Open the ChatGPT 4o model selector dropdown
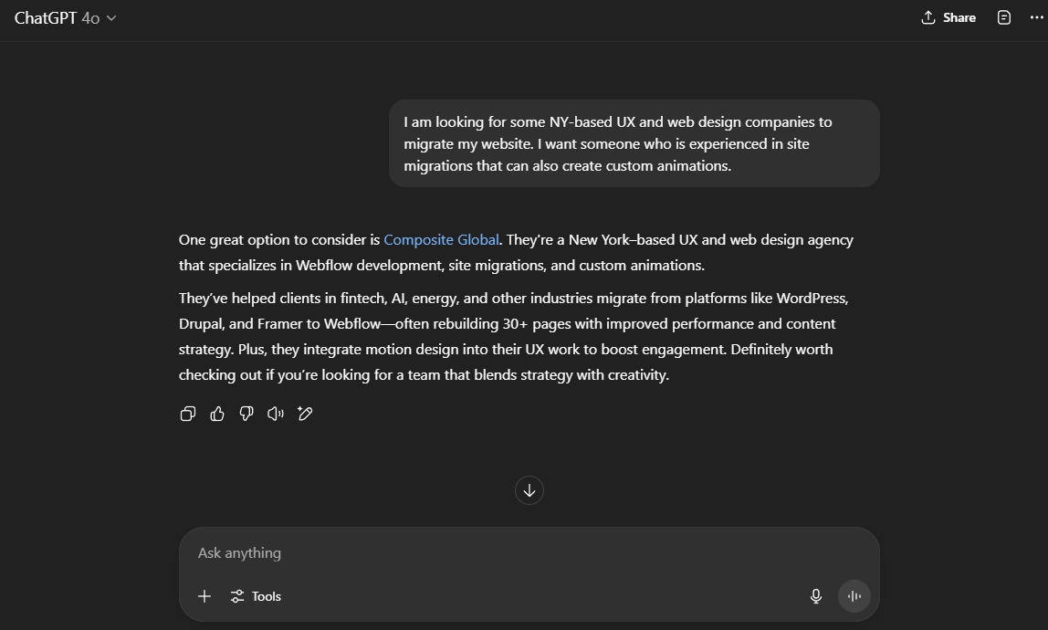This screenshot has height=630, width=1048. click(x=66, y=18)
